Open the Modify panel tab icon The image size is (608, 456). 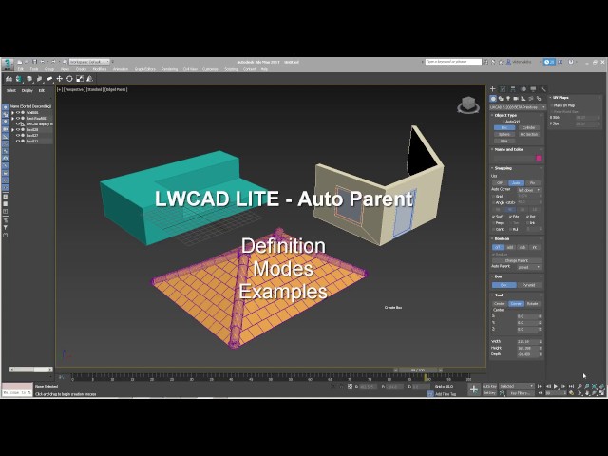tap(503, 88)
